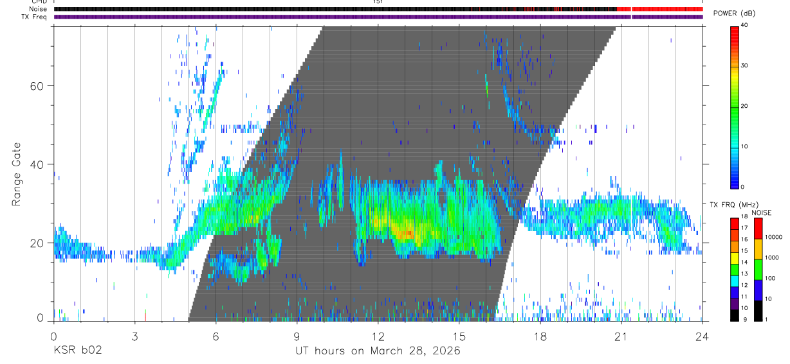
Task: Click the 15 label of the TX FRQ legend
Action: pos(744,251)
